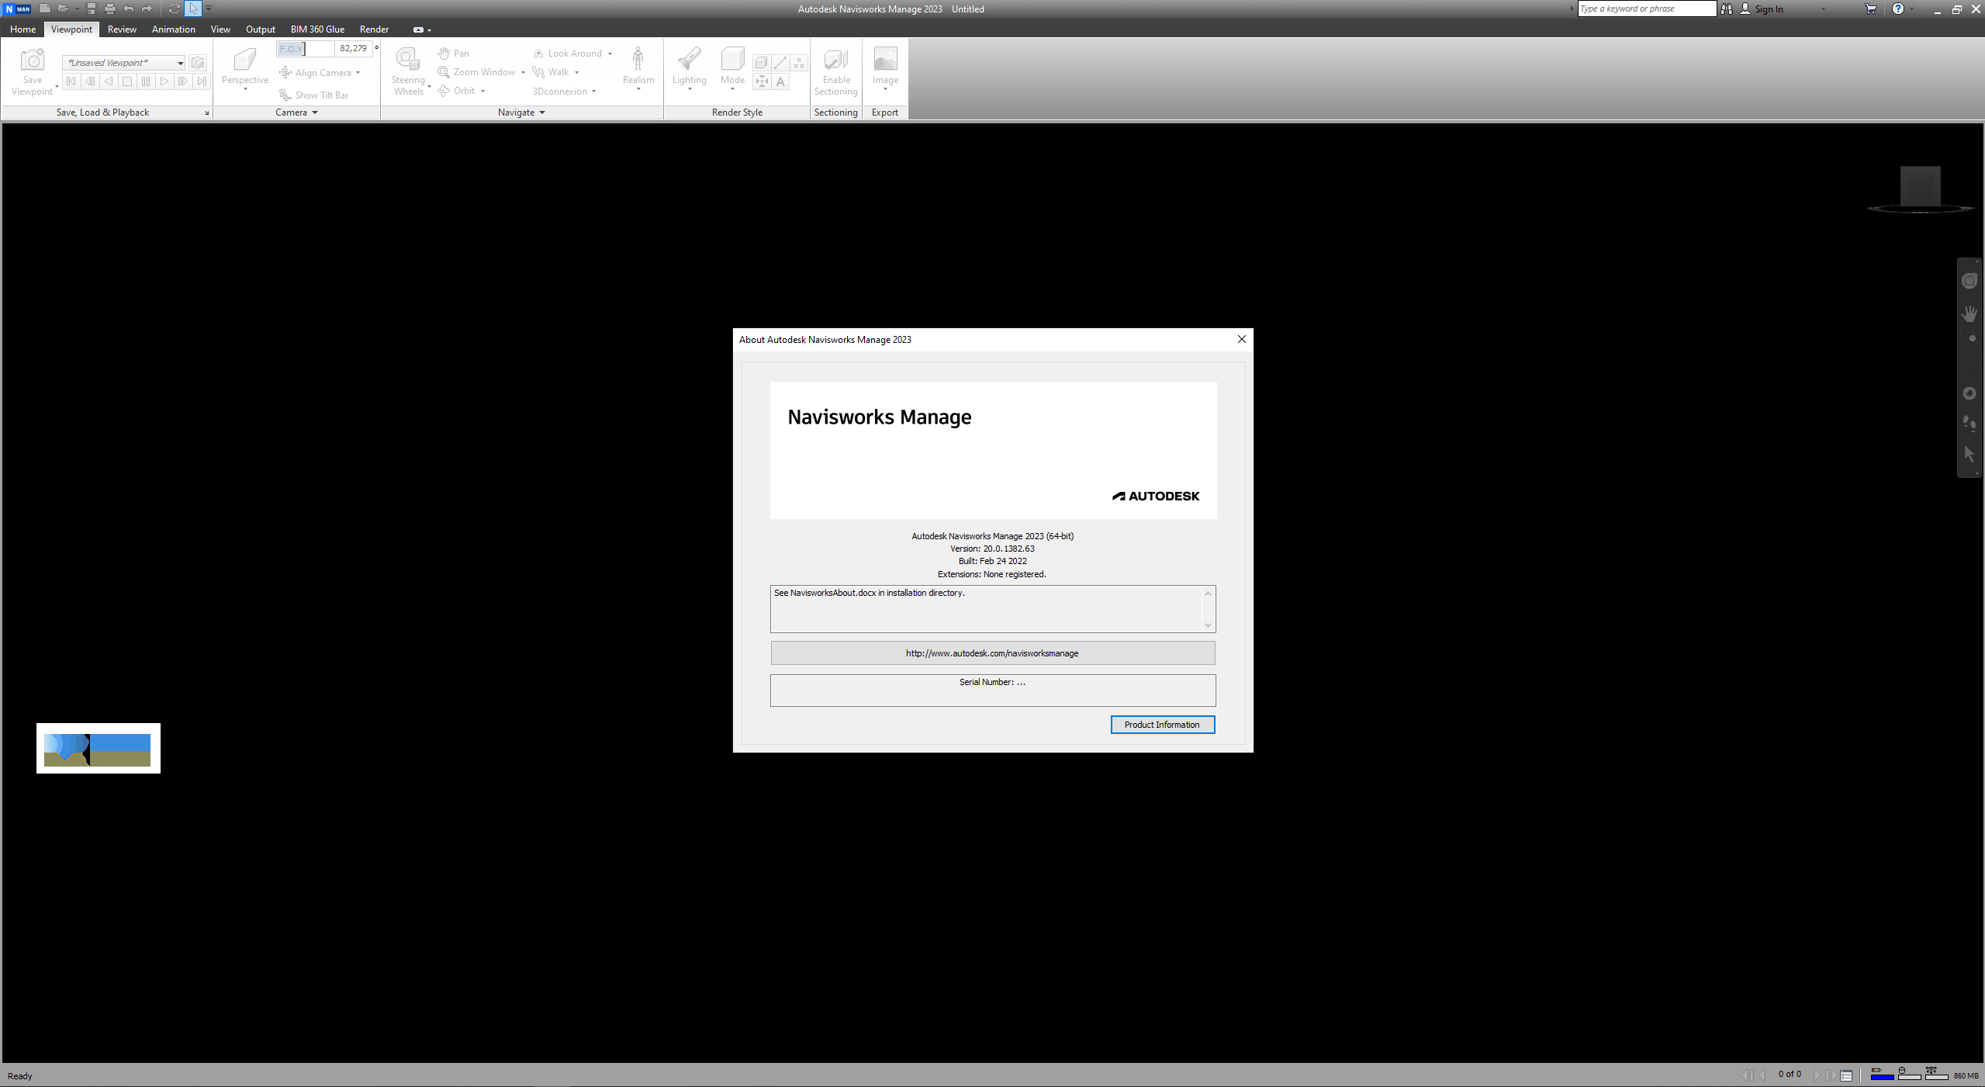The height and width of the screenshot is (1087, 1985).
Task: Click the Refresh icon in quick access toolbar
Action: coord(174,9)
